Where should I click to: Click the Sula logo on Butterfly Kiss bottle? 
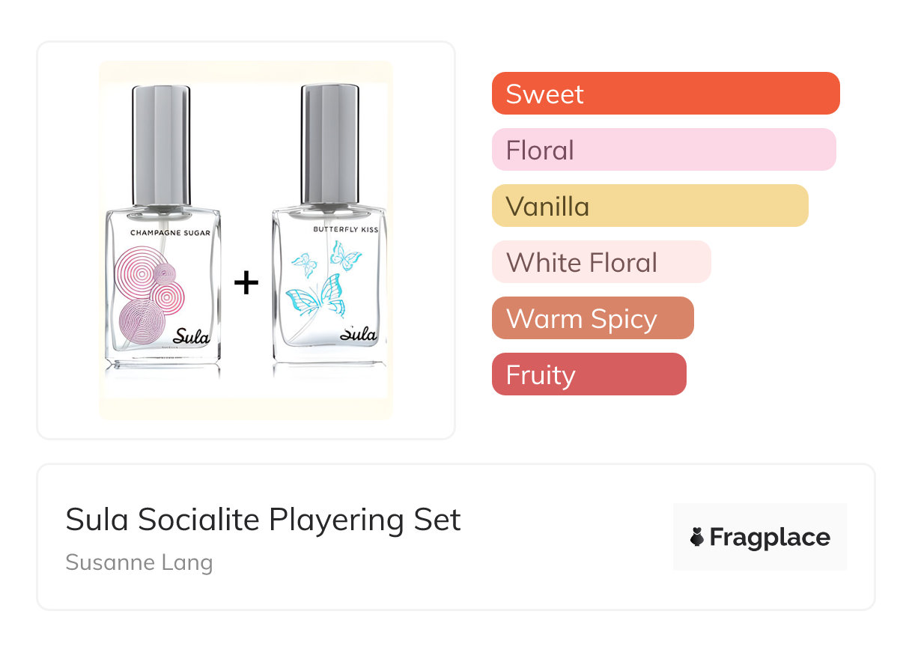pyautogui.click(x=358, y=333)
